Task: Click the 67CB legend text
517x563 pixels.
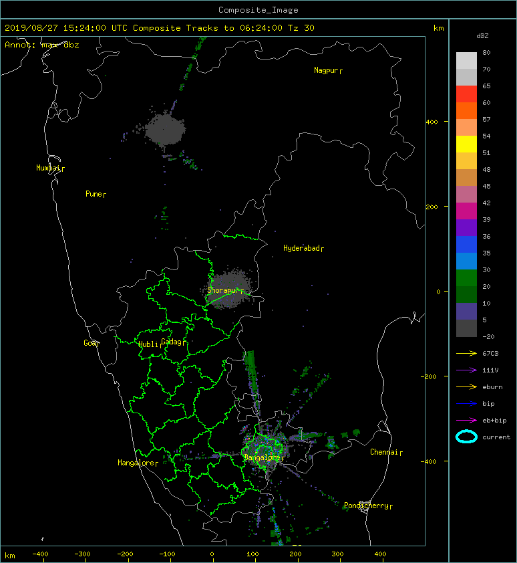Action: [490, 354]
